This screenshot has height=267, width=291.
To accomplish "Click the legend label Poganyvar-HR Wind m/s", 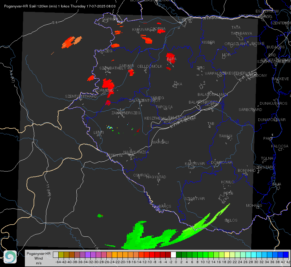I will [38, 258].
